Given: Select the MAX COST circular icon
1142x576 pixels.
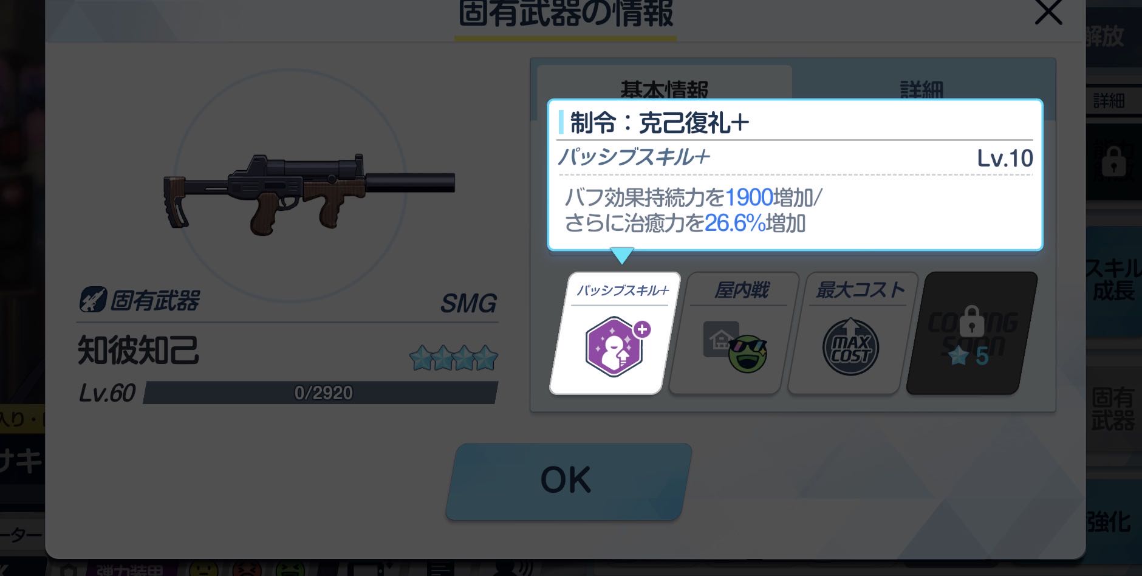Looking at the screenshot, I should [x=850, y=347].
